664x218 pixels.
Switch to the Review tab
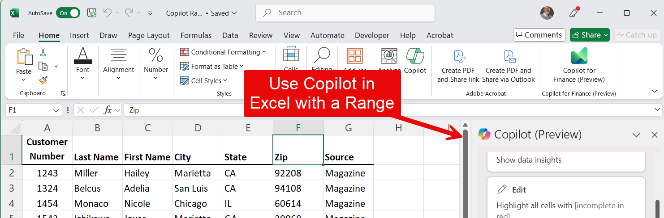261,35
